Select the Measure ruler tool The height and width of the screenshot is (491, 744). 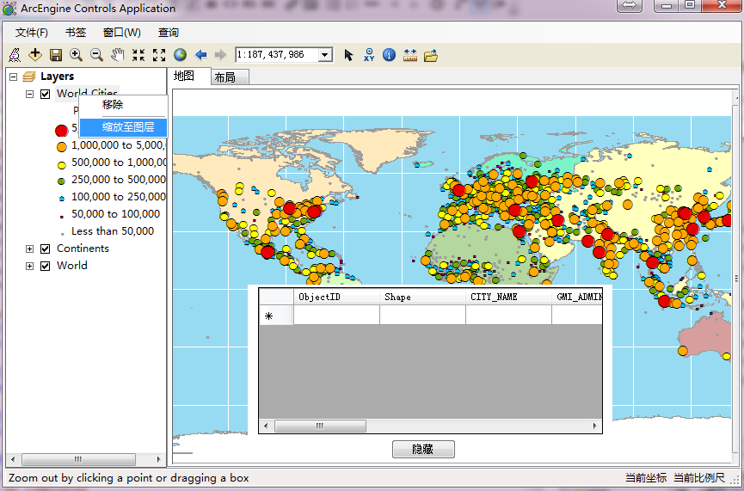(410, 55)
